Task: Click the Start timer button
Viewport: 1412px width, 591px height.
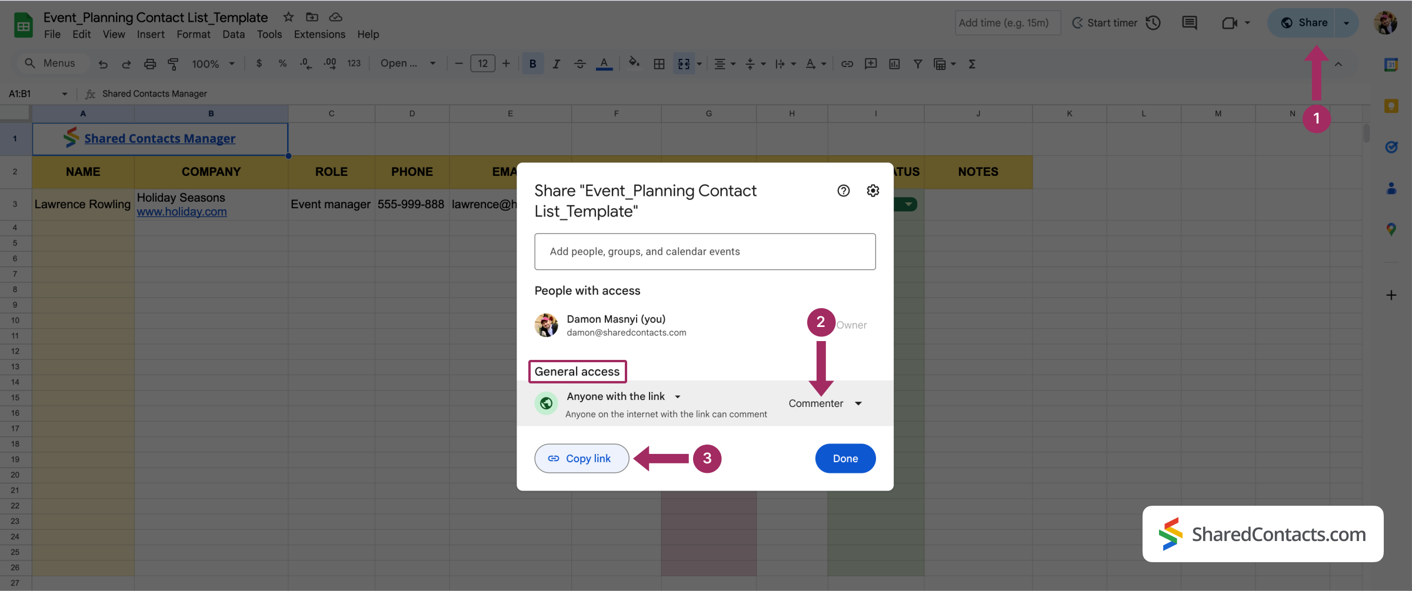Action: (1105, 22)
